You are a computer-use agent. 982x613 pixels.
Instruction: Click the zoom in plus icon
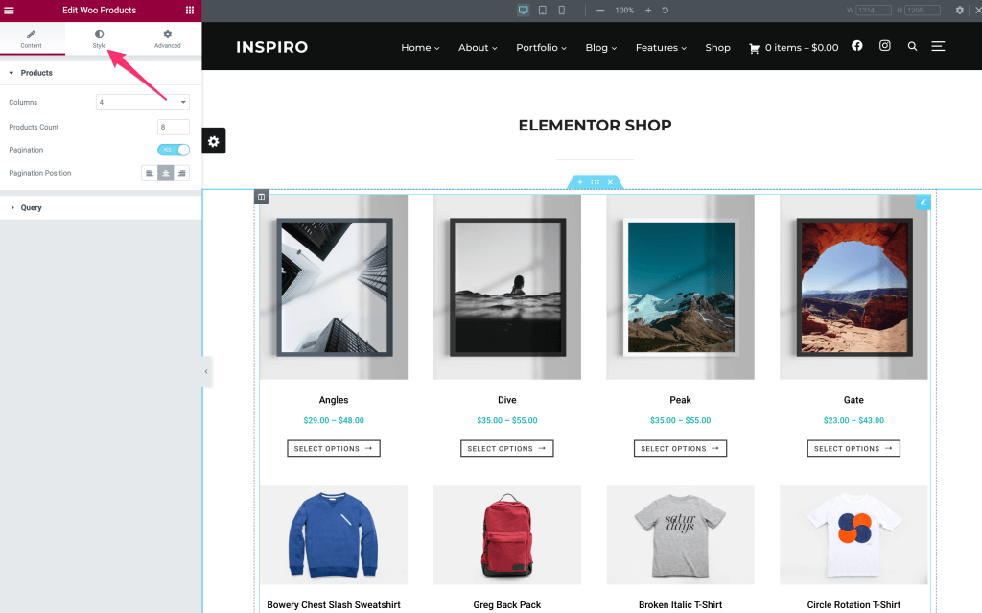pos(648,10)
